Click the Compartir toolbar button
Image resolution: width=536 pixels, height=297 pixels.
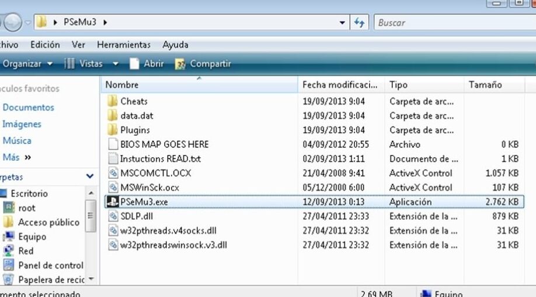click(x=203, y=64)
